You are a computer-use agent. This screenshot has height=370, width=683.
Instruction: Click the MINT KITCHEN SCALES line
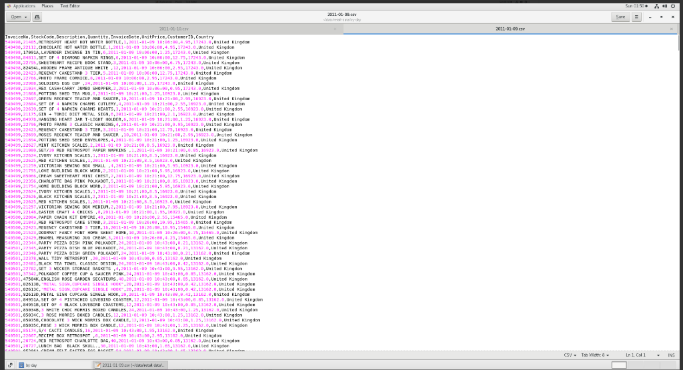point(109,145)
